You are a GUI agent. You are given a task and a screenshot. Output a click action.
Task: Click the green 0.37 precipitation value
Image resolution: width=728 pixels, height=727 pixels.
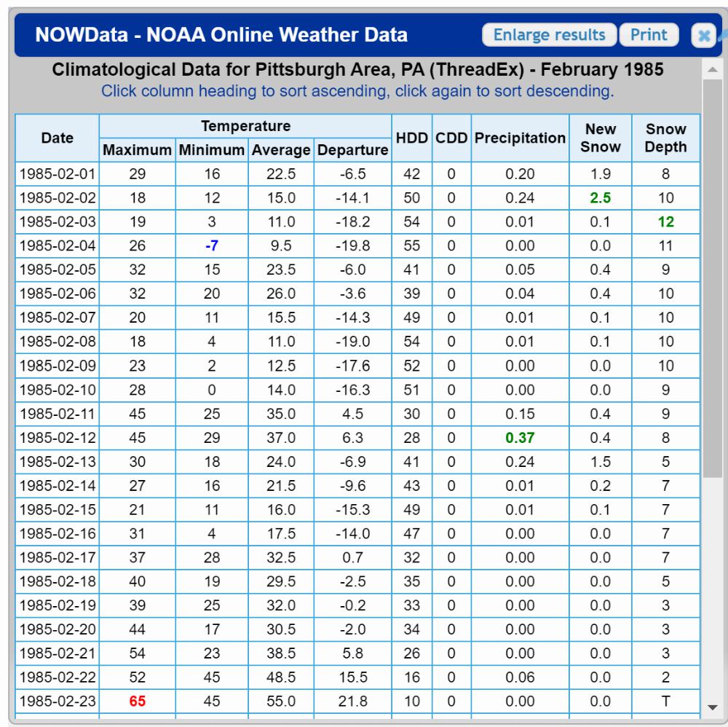pyautogui.click(x=520, y=438)
